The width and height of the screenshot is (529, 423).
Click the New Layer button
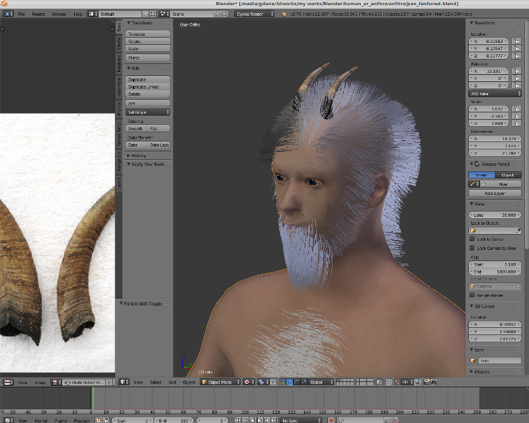[x=495, y=193]
